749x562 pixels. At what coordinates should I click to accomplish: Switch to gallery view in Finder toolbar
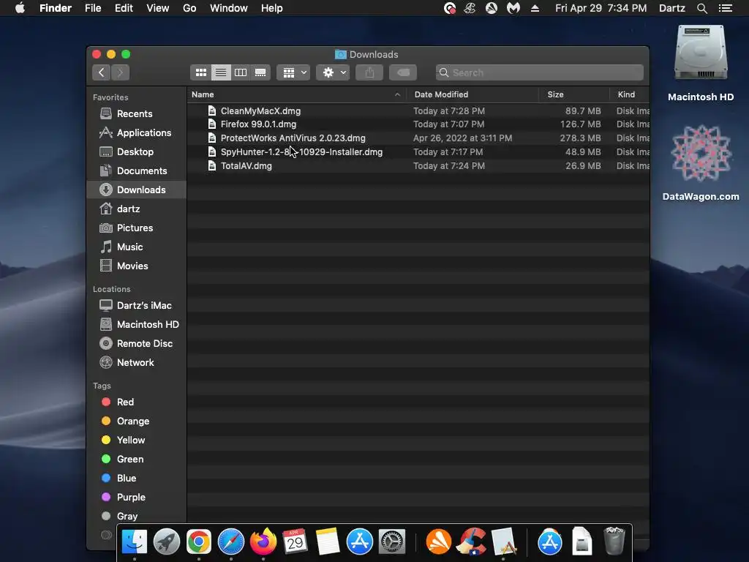[260, 72]
